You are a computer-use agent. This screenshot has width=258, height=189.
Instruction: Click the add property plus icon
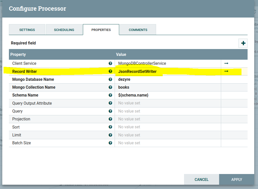243,43
